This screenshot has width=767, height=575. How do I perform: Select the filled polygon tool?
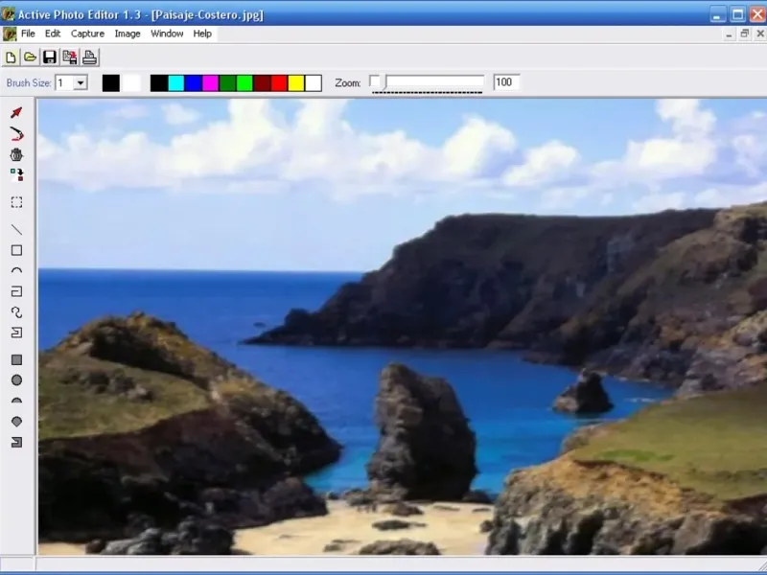[x=16, y=443]
